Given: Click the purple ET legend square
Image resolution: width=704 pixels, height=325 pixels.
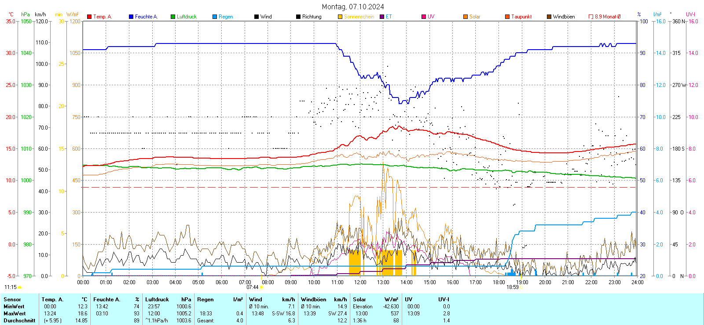Looking at the screenshot, I should click(382, 17).
